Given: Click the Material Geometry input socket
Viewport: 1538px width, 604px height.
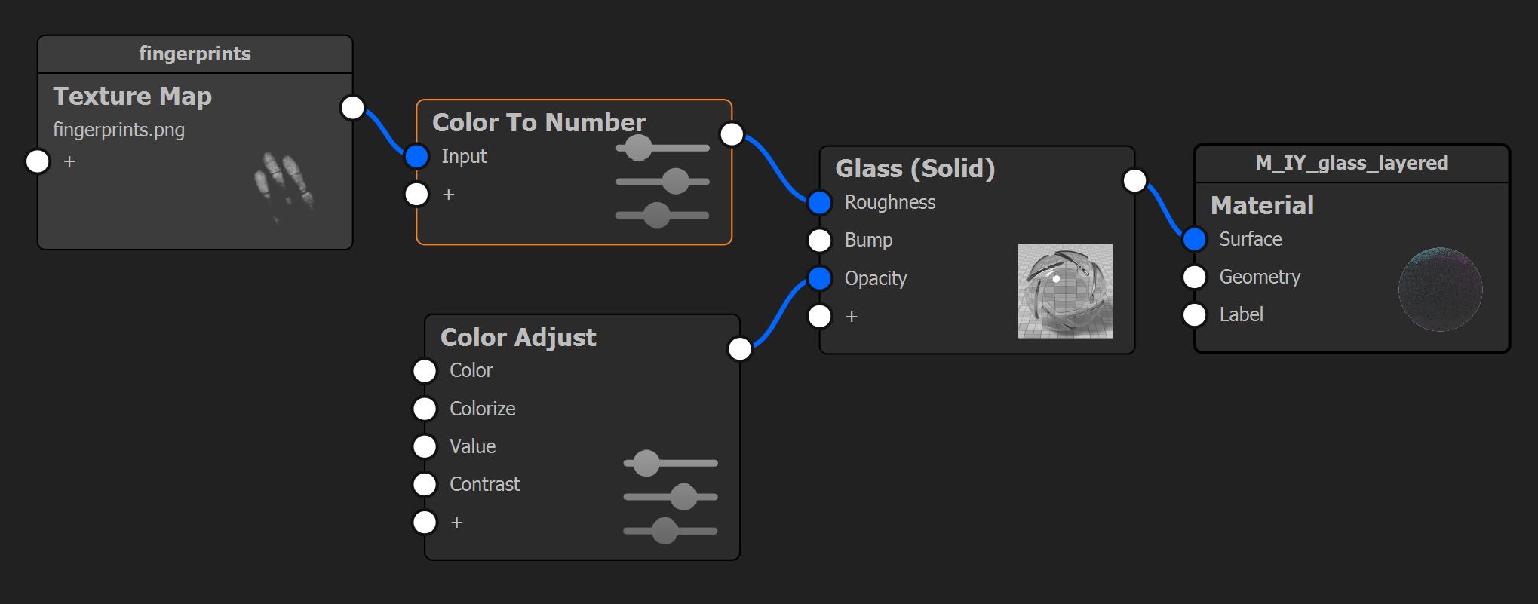Looking at the screenshot, I should (x=1194, y=277).
